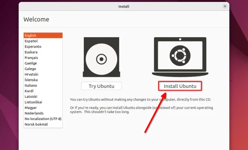This screenshot has height=150, width=248.
Task: Pick Euskara as the language
Action: coord(43,52)
